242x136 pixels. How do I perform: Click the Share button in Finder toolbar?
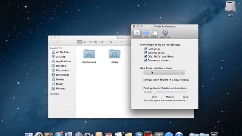[x=121, y=42]
